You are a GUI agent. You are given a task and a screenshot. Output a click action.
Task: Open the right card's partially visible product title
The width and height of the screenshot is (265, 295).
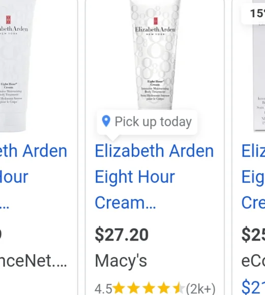(253, 176)
